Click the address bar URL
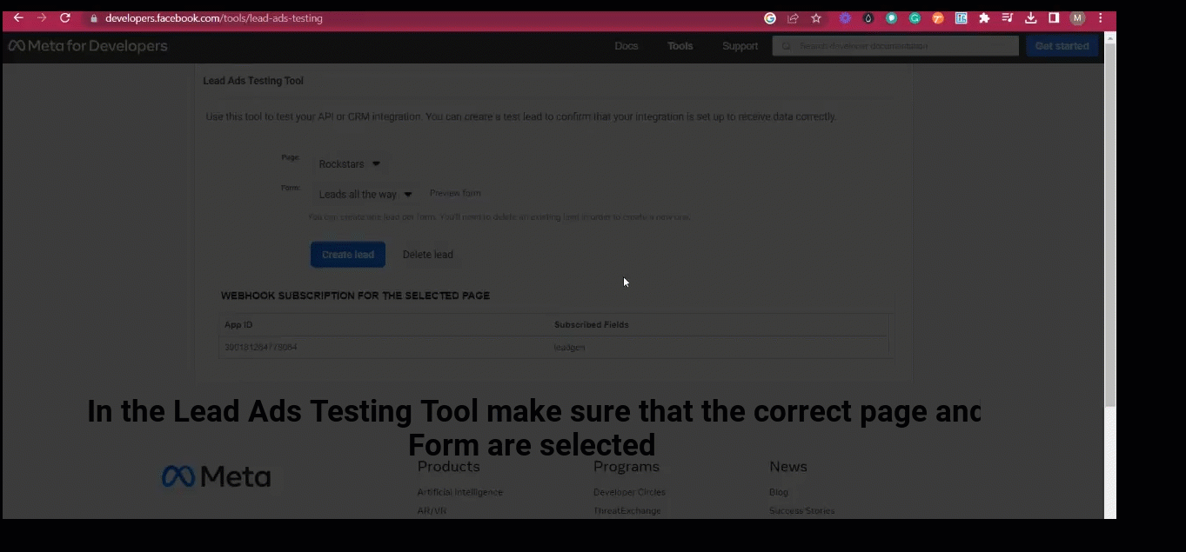Screen dimensions: 1186x552 coord(214,18)
